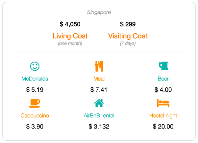The width and height of the screenshot is (198, 143).
Task: Click the $ 3,132 AirBnB price
Action: tap(99, 127)
